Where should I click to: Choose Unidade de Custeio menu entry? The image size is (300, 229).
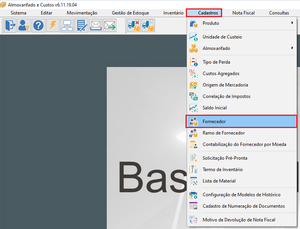pos(242,37)
